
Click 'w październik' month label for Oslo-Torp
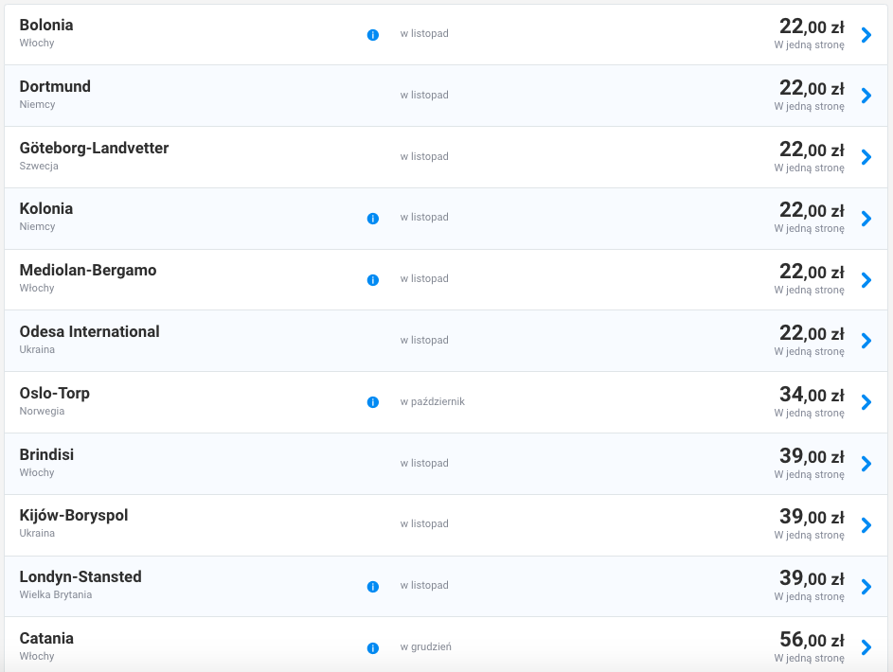click(x=432, y=401)
